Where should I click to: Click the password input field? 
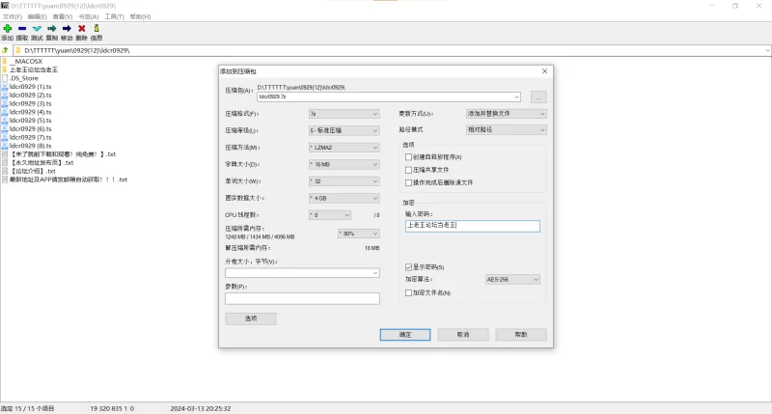pyautogui.click(x=472, y=225)
